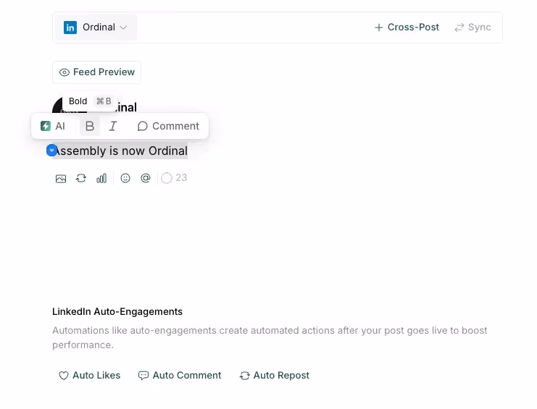Enable Auto Comment
Screen dimensions: 537x409
pos(180,376)
